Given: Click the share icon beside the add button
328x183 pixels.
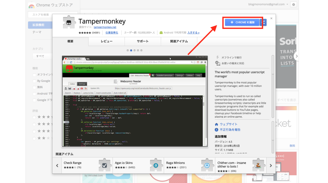Looking at the screenshot, I should (x=263, y=22).
